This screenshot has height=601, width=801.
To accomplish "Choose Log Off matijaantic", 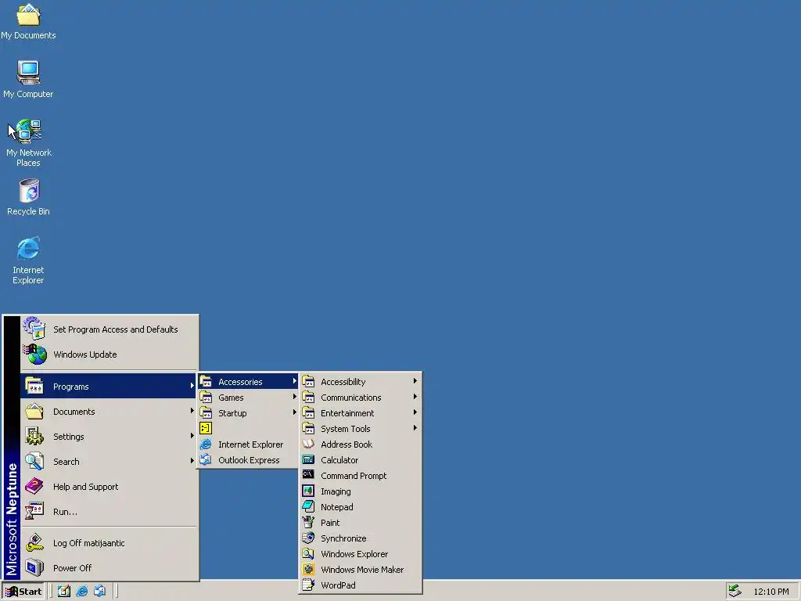I will click(x=89, y=543).
